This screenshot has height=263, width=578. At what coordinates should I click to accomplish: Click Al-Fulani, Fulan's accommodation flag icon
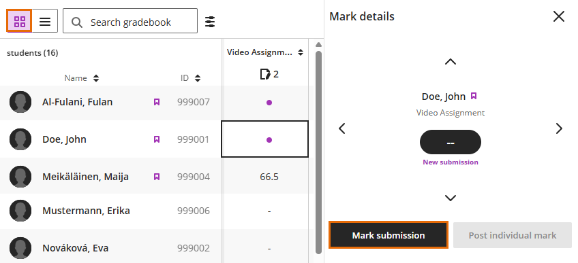click(x=157, y=102)
